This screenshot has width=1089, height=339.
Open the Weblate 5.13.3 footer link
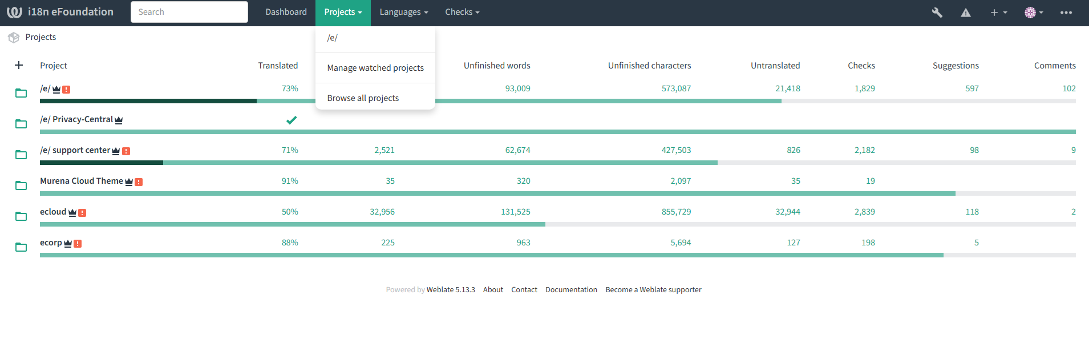click(451, 290)
